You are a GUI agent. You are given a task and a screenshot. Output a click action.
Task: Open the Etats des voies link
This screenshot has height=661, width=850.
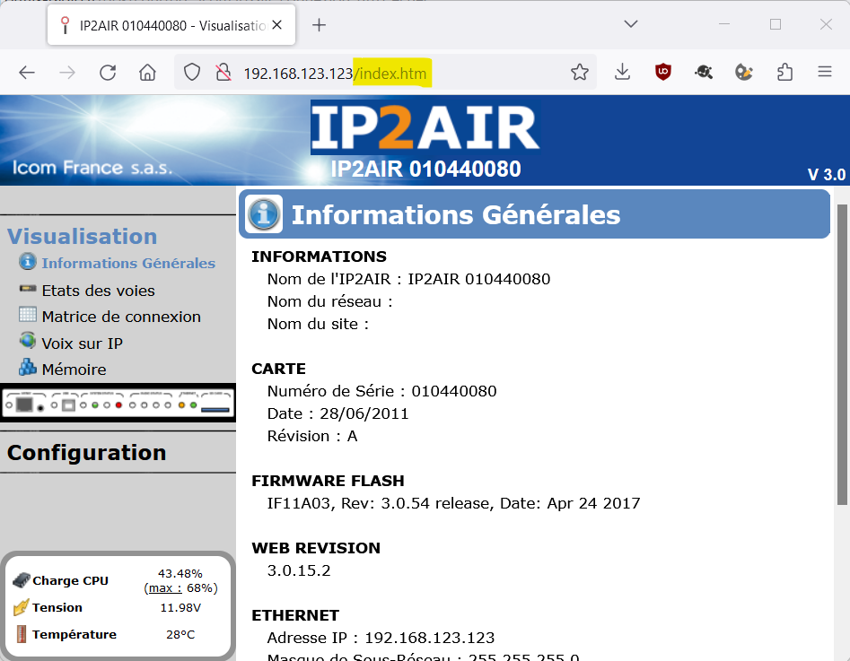[x=98, y=291]
